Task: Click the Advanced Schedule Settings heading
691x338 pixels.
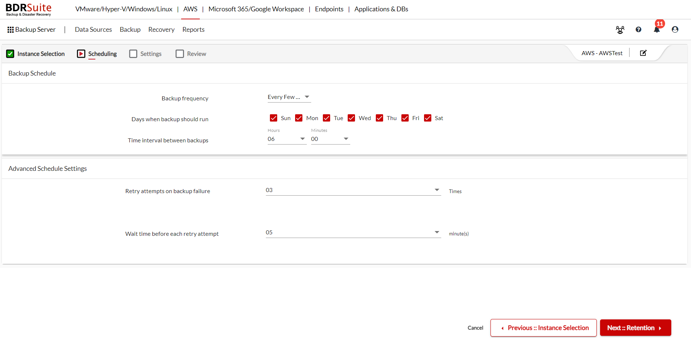Action: (47, 169)
